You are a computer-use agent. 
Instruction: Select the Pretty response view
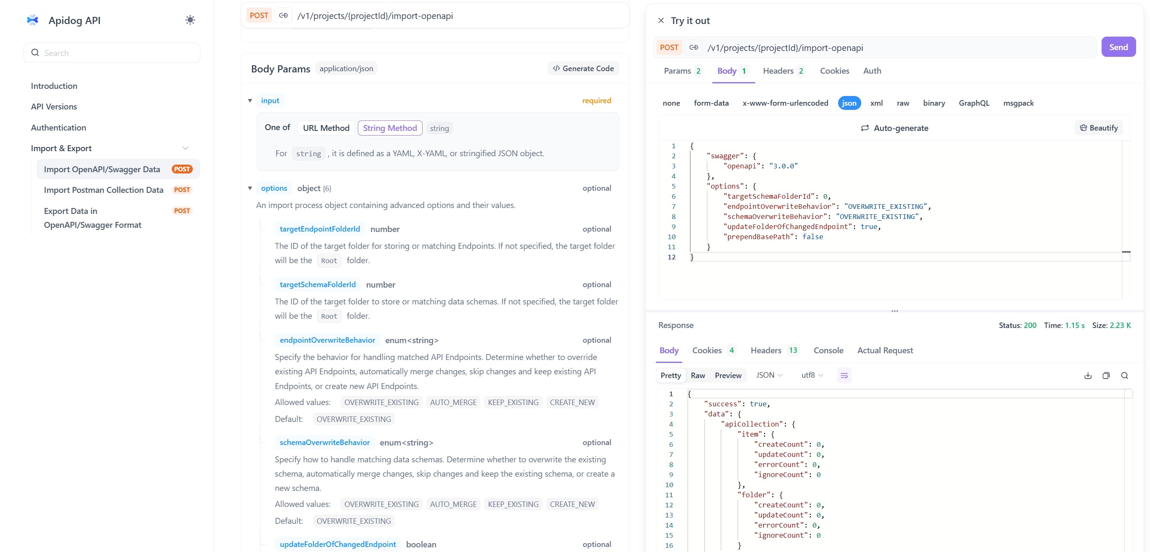point(671,376)
